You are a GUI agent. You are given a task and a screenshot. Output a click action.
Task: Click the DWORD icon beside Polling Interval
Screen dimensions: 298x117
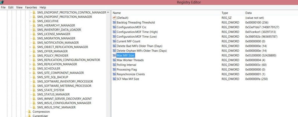[x=114, y=65]
